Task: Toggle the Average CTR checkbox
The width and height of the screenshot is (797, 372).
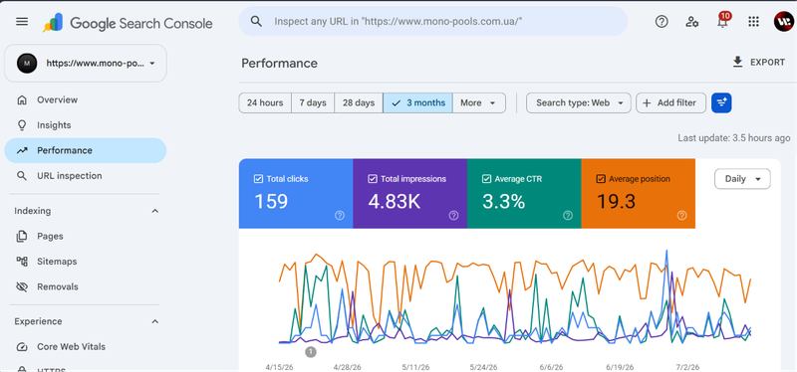Action: [x=486, y=179]
